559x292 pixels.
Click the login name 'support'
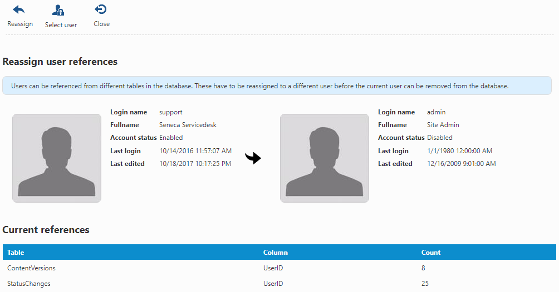170,112
